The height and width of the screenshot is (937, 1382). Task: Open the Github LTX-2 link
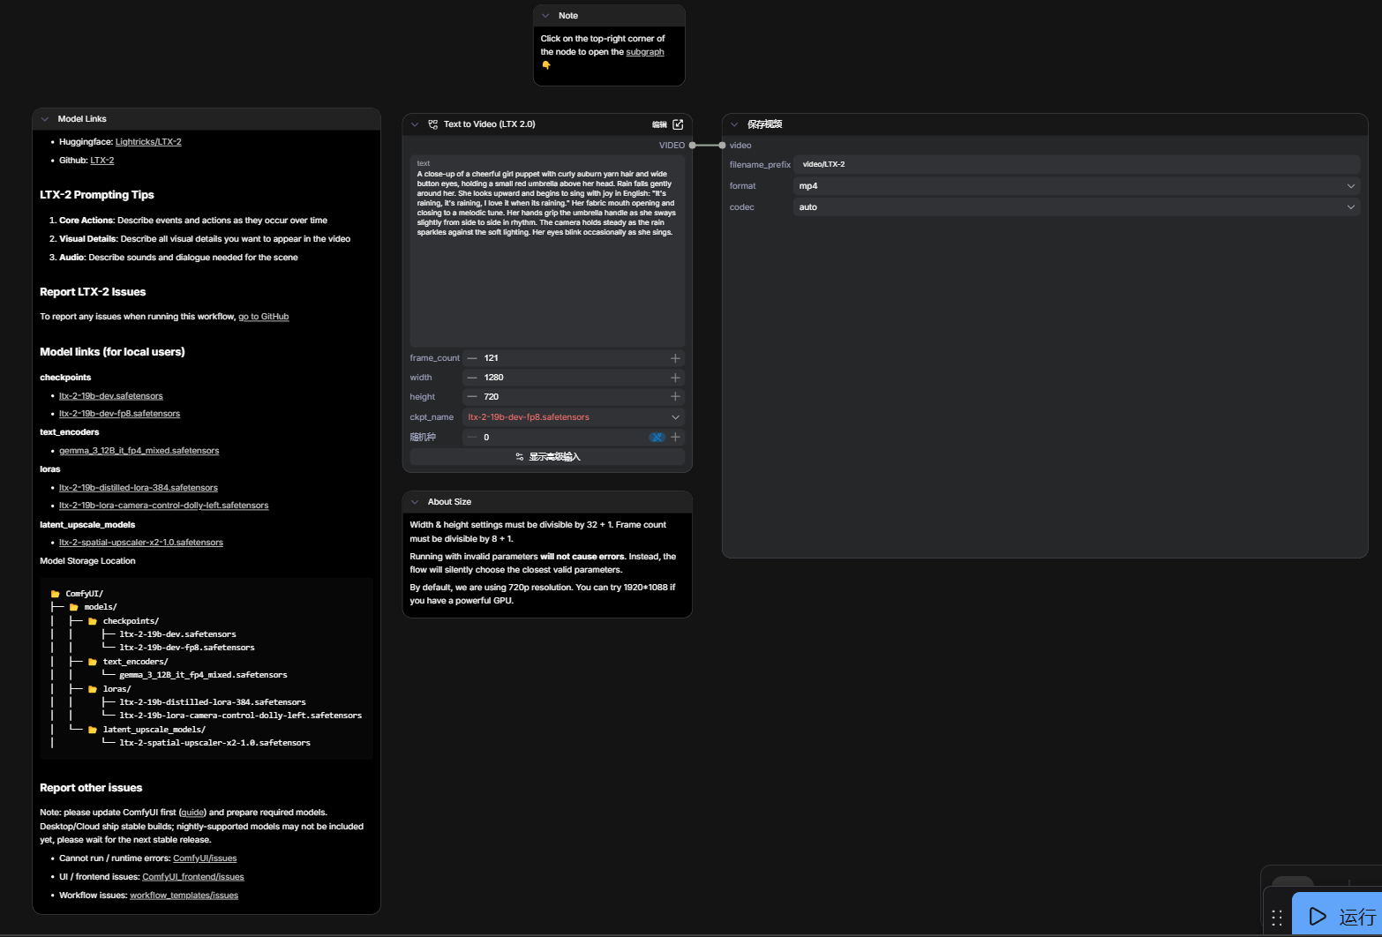point(102,161)
